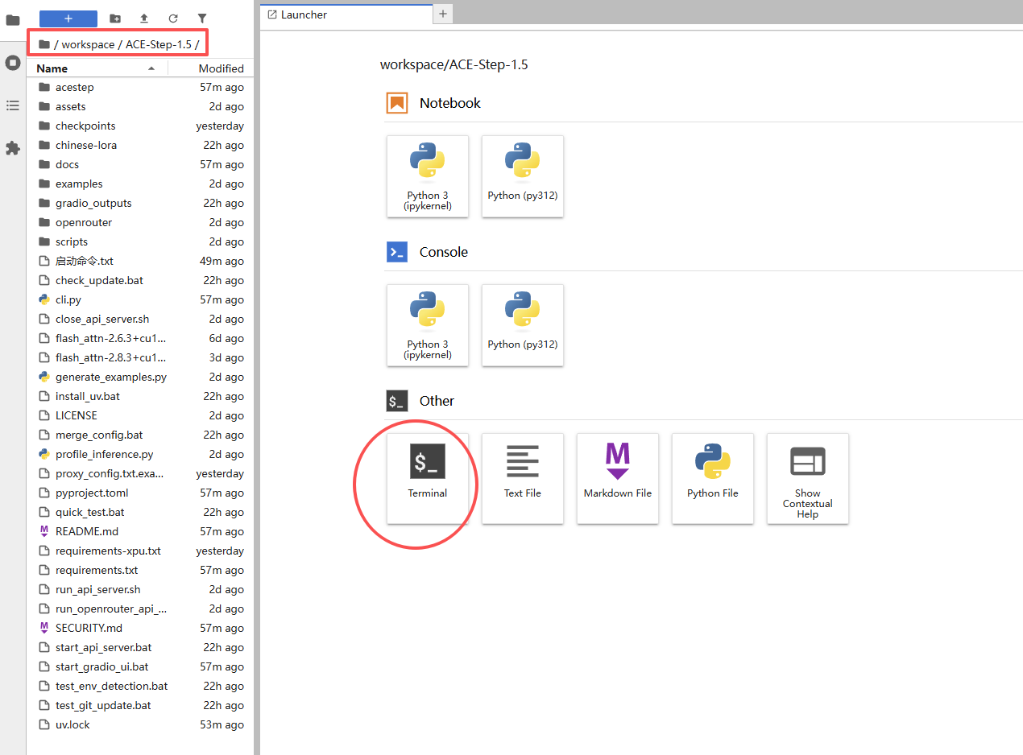Select the Launcher tab
1023x755 pixels.
346,14
